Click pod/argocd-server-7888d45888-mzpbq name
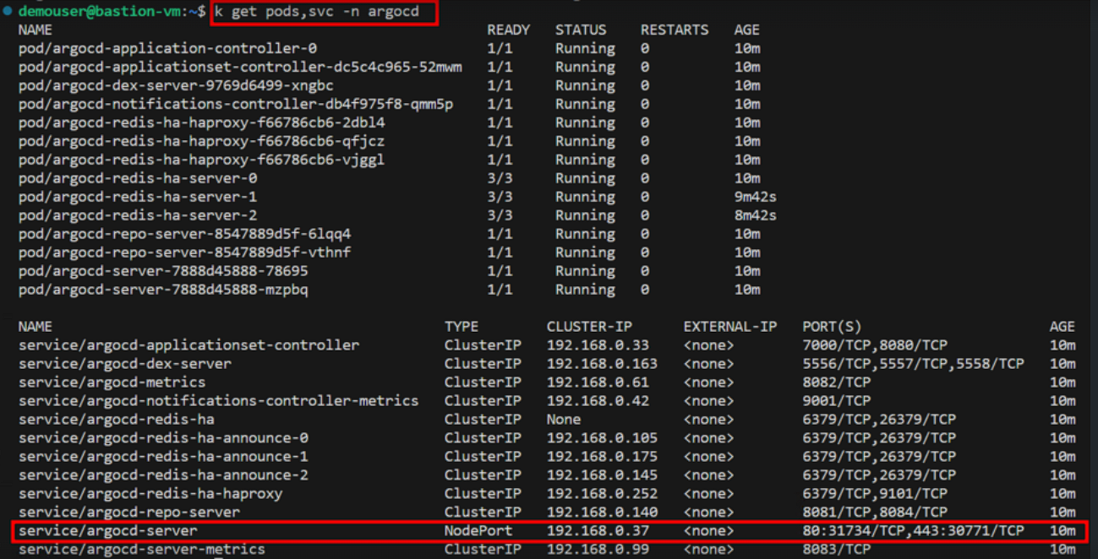The width and height of the screenshot is (1098, 559). [x=163, y=290]
